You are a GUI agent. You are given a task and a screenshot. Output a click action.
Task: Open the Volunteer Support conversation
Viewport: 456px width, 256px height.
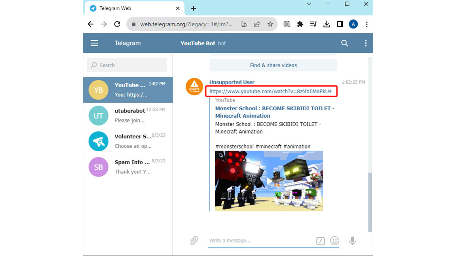[x=128, y=141]
